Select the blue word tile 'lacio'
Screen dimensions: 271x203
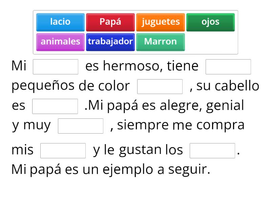coord(60,22)
